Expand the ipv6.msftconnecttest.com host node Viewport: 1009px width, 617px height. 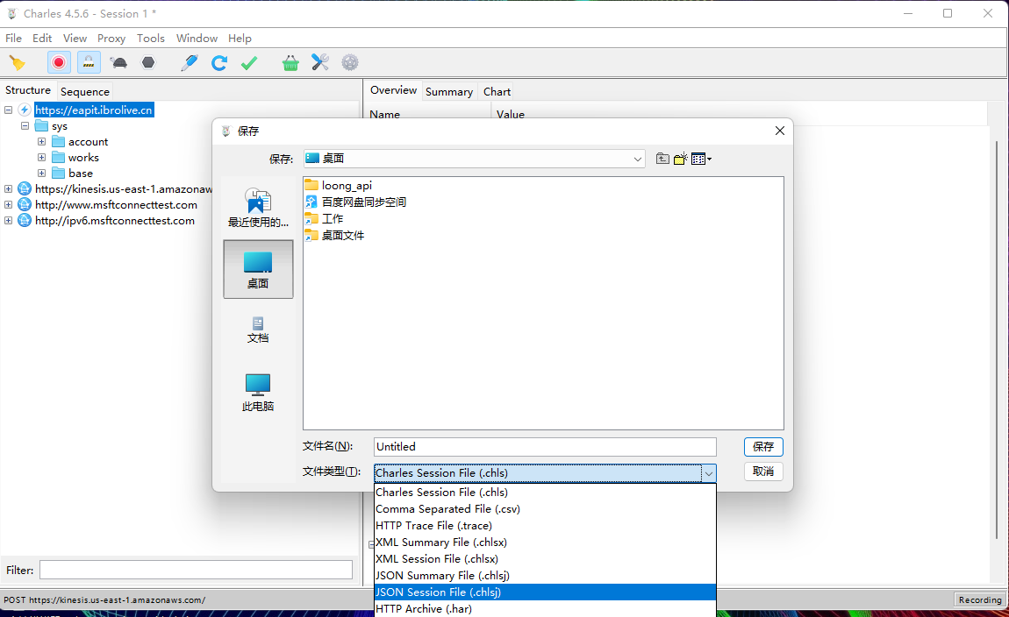click(9, 221)
